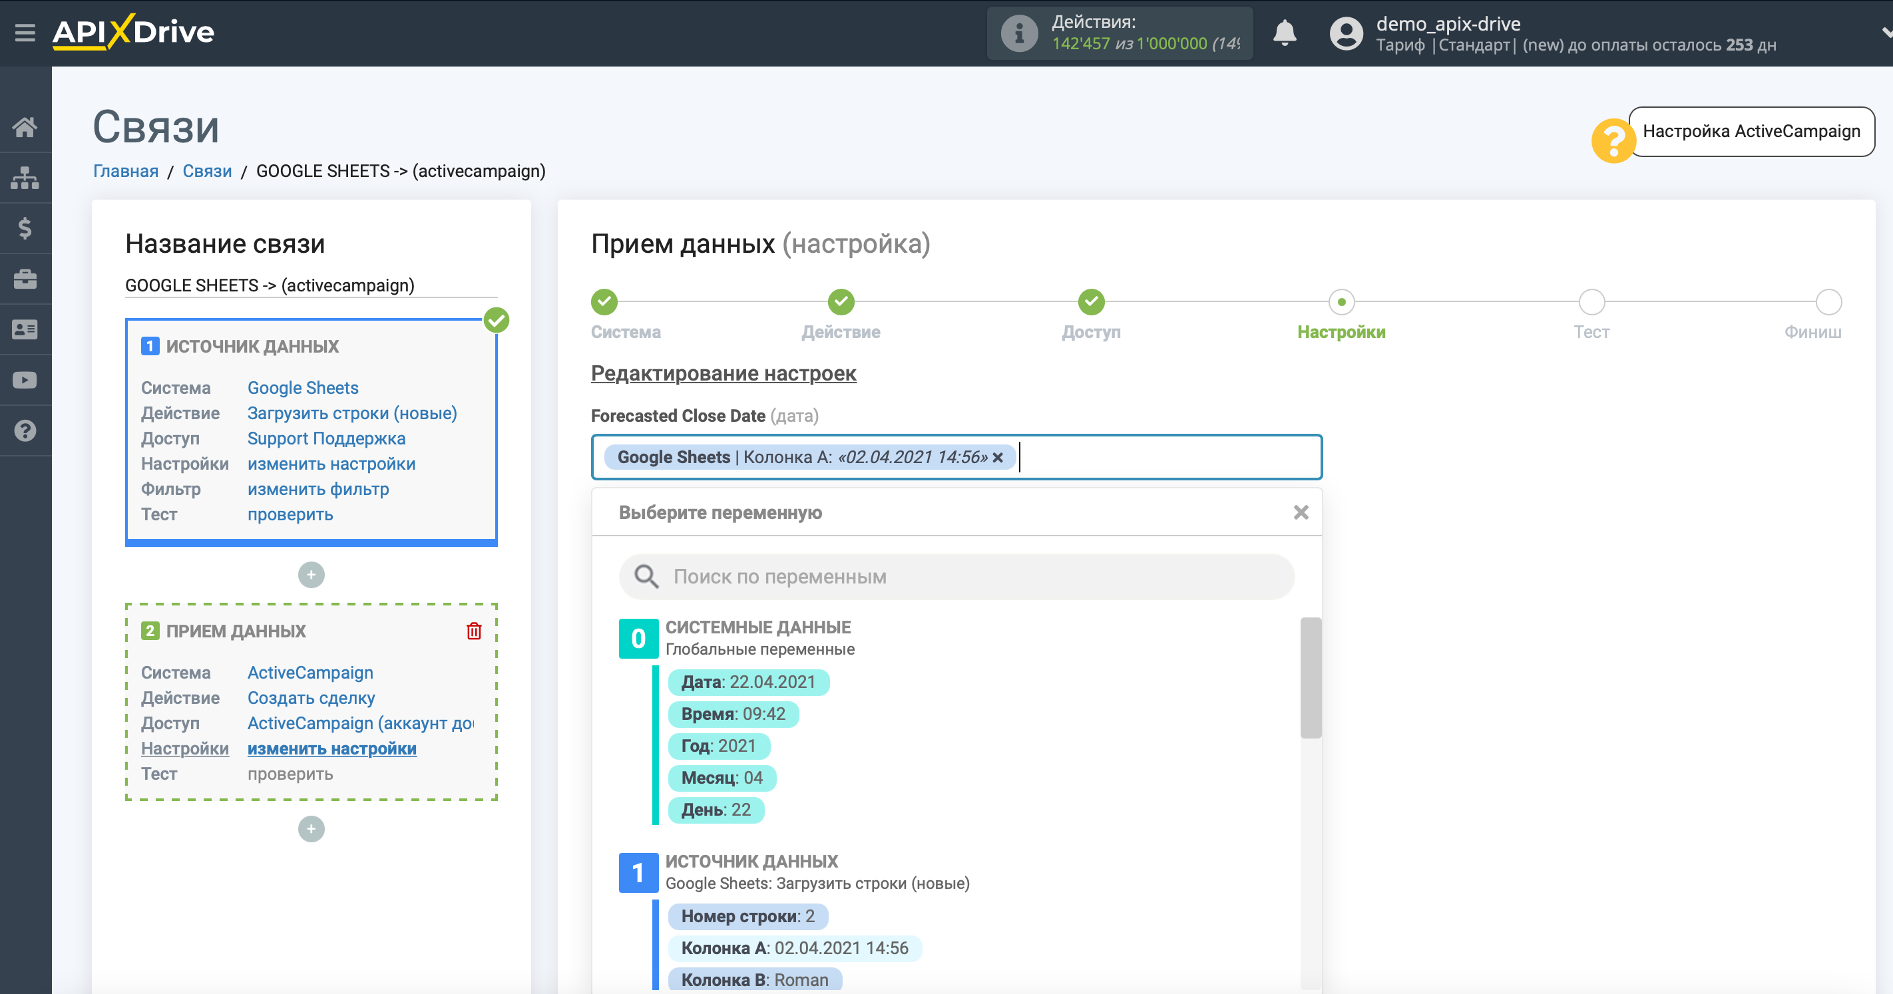This screenshot has width=1893, height=994.
Task: Click the variable list scrollbar
Action: 1310,677
